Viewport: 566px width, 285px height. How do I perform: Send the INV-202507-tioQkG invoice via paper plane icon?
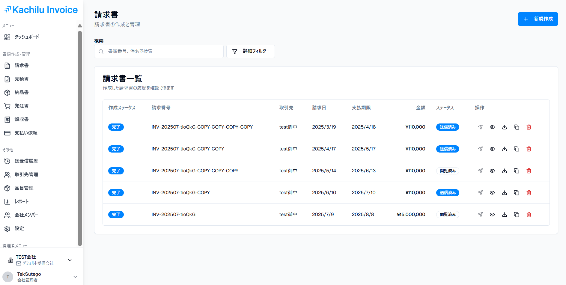pyautogui.click(x=480, y=215)
